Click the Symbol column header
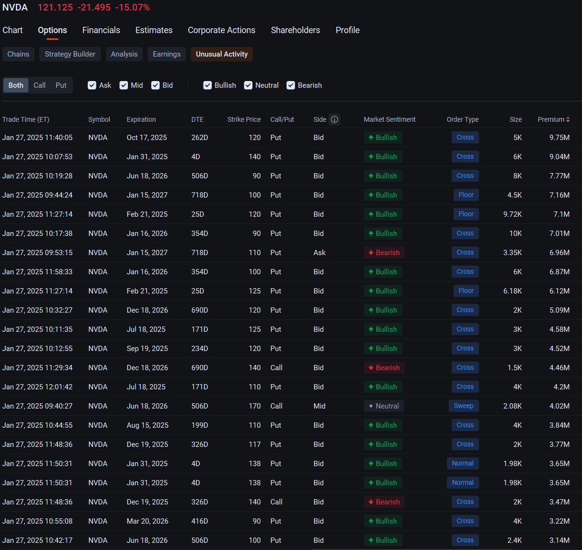This screenshot has height=550, width=582. [x=99, y=119]
